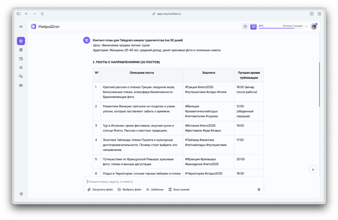
Task: Go back with the browser back arrow
Action: click(26, 14)
